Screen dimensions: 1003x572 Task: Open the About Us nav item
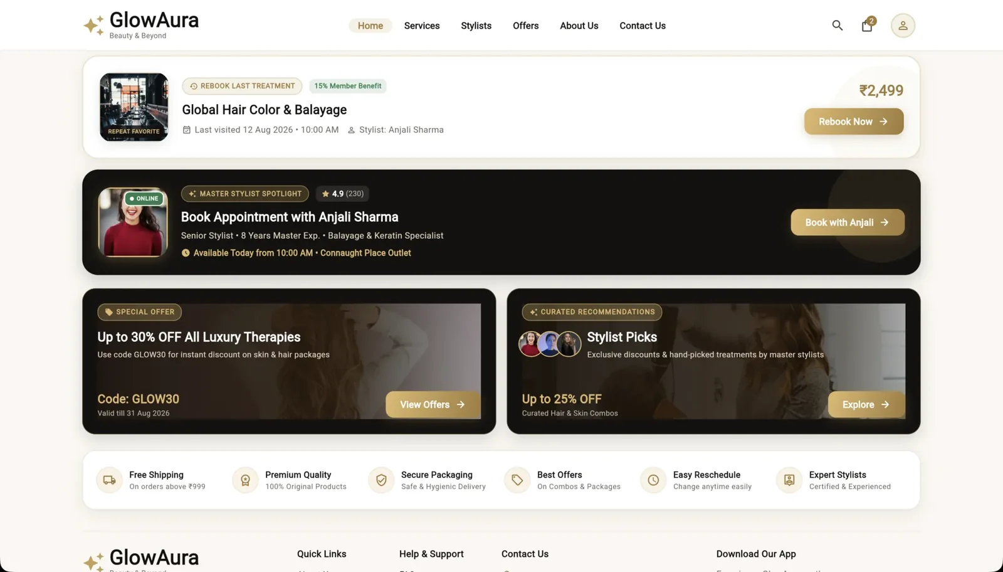click(579, 26)
